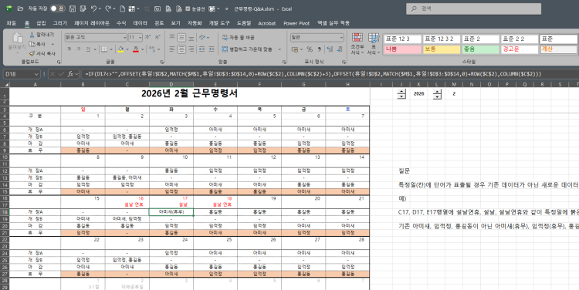Open the borders dropdown arrow
The width and height of the screenshot is (579, 290).
click(111, 49)
